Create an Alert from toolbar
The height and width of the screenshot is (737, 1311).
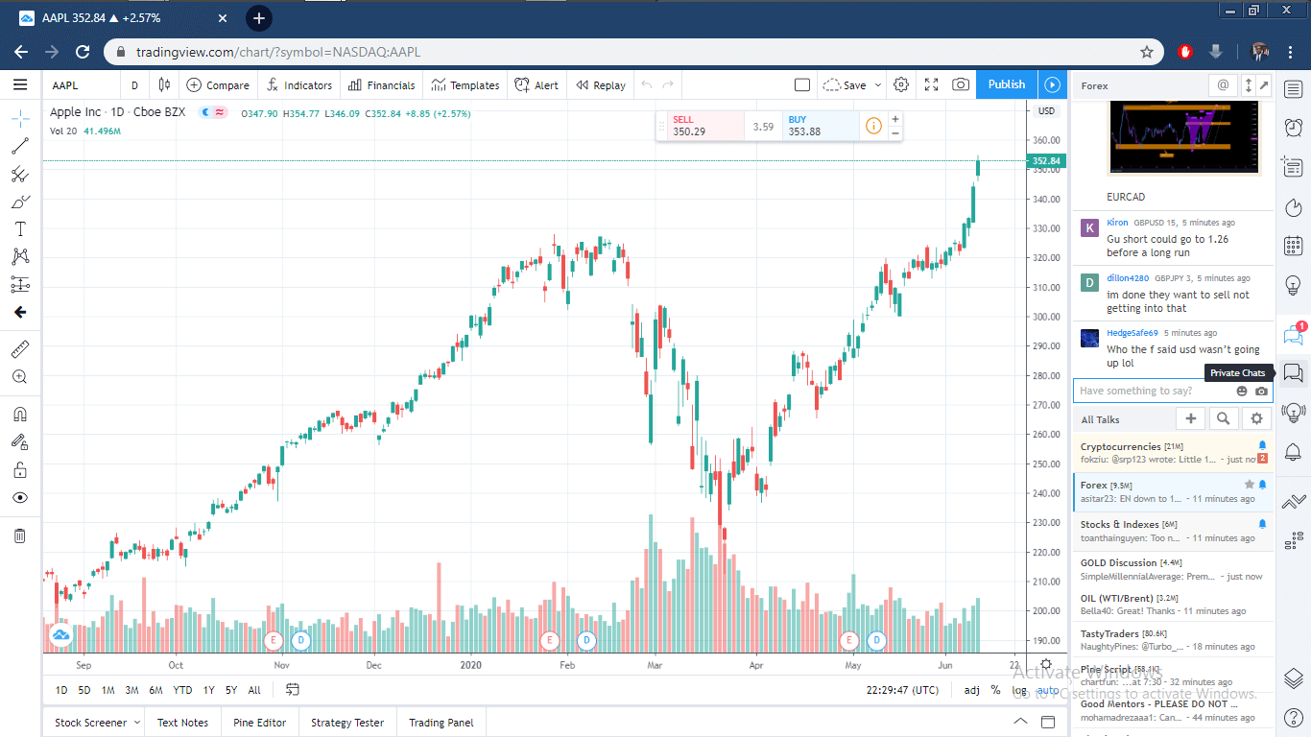click(536, 85)
